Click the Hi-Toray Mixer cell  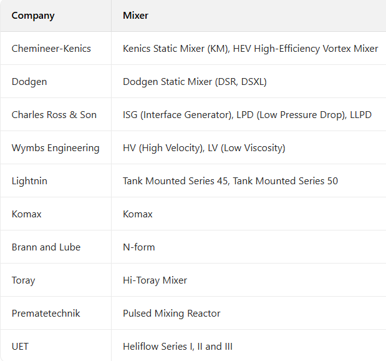point(155,280)
